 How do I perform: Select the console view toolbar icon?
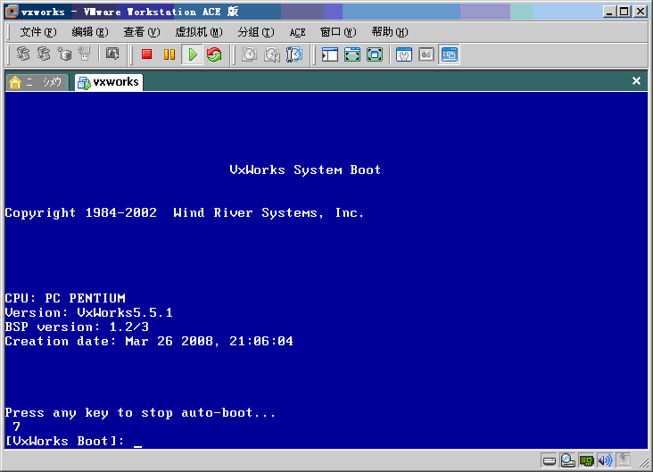(450, 54)
